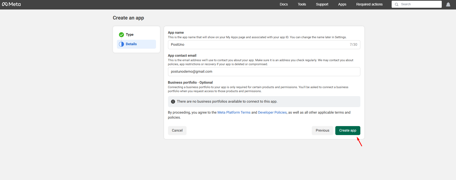This screenshot has height=180, width=456.
Task: Open Apps from the header
Action: coord(342,4)
